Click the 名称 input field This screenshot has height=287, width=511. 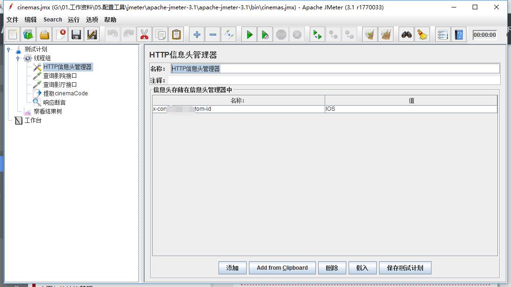(x=335, y=69)
